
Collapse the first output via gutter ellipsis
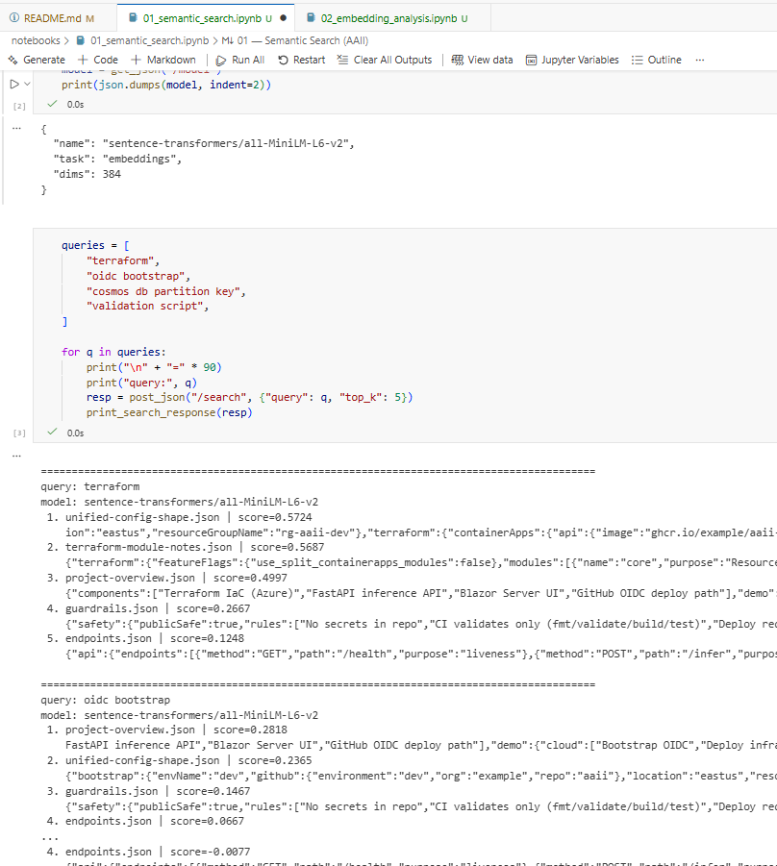(16, 128)
